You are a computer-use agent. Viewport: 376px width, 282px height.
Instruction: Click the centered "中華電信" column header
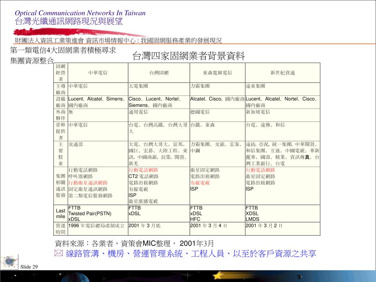point(98,73)
